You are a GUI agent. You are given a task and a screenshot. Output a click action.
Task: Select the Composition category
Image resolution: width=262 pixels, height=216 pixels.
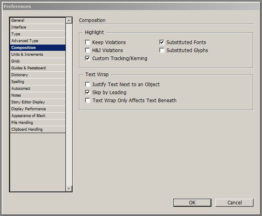(38, 48)
